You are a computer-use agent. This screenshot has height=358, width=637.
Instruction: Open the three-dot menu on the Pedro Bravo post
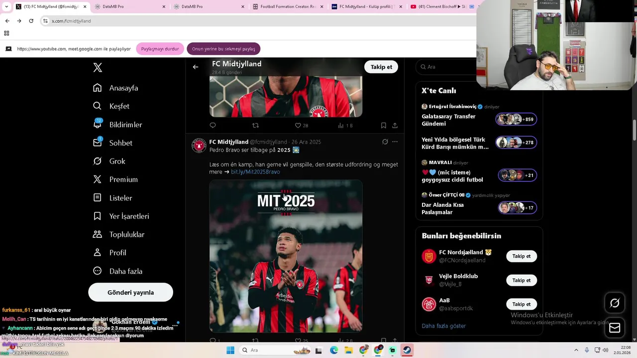(395, 142)
